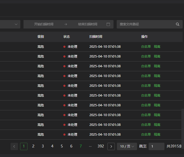
Task: Click the search magnifier icon
Action: click(178, 24)
